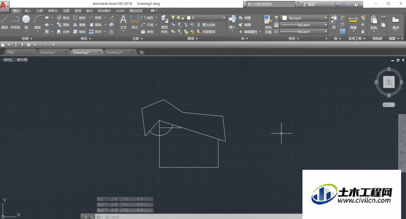The width and height of the screenshot is (406, 219).
Task: Click 特性匹配 (Match Properties)
Action: 268,24
